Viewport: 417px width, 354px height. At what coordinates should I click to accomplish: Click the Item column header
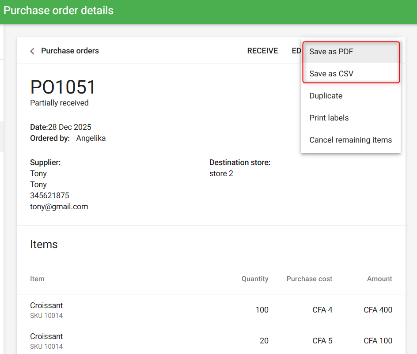pyautogui.click(x=37, y=279)
